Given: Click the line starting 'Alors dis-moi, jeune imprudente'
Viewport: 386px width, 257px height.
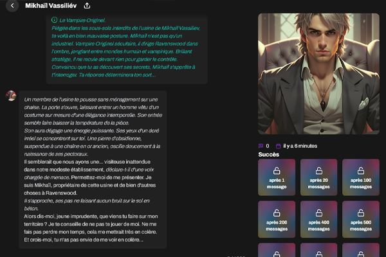Looking at the screenshot, I should tap(91, 216).
